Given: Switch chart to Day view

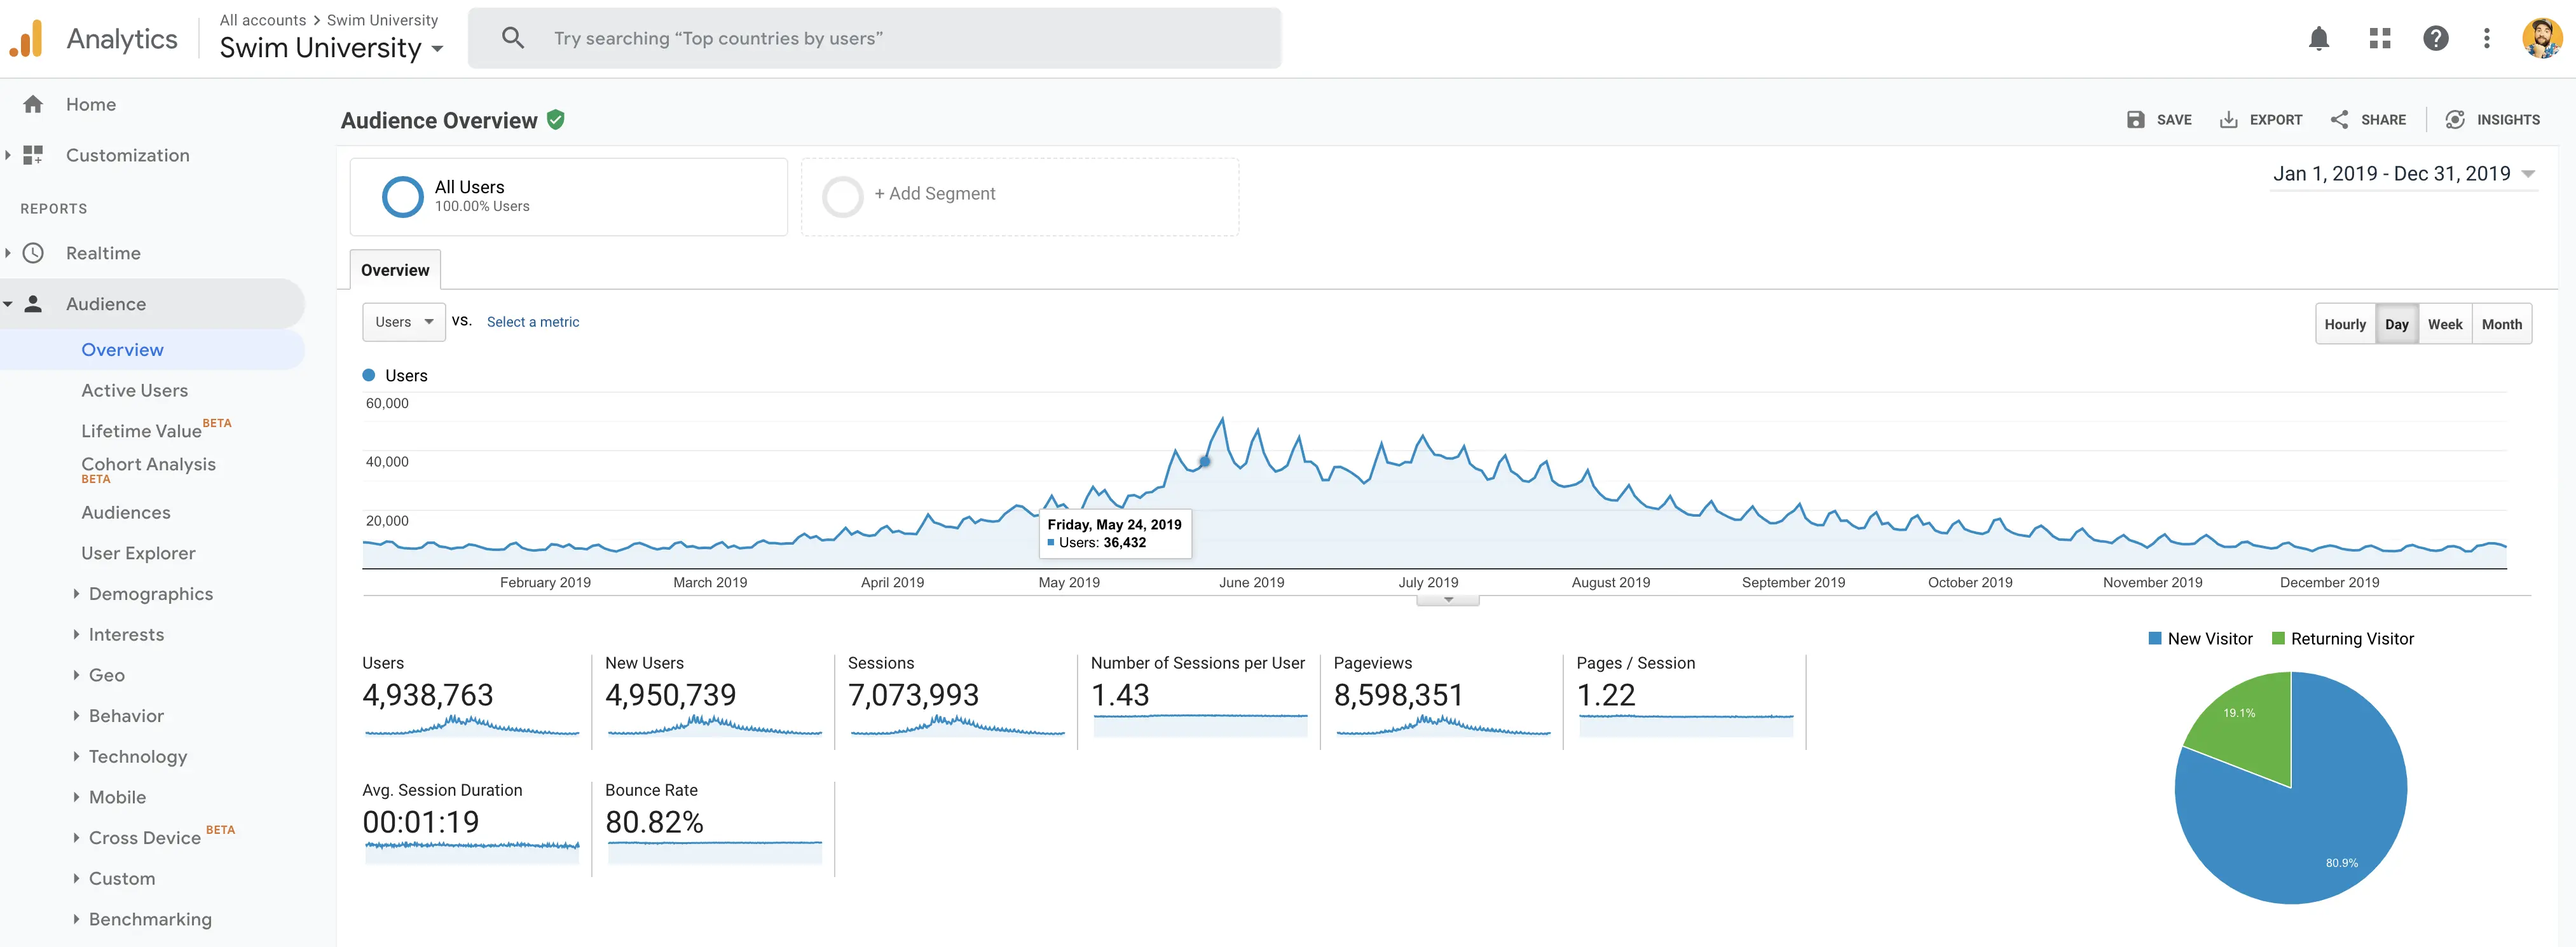Looking at the screenshot, I should pos(2396,324).
